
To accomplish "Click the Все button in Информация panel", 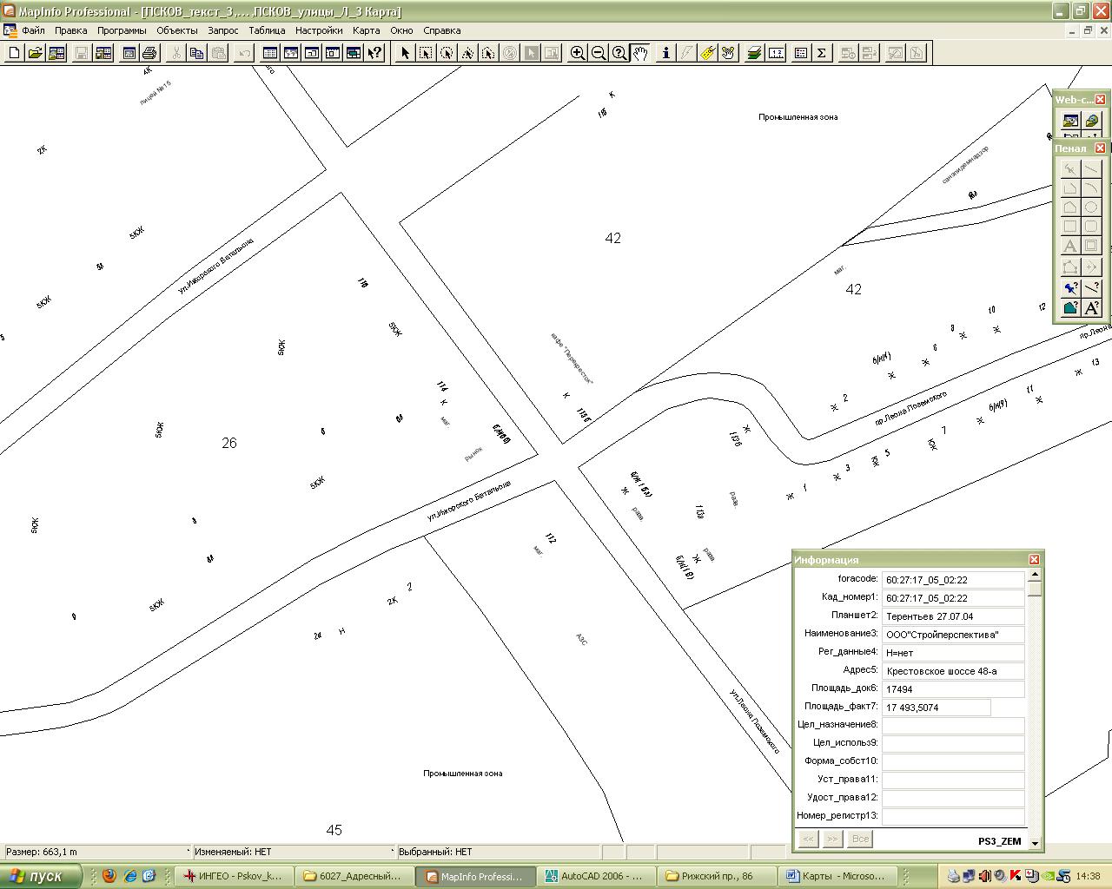I will coord(859,839).
